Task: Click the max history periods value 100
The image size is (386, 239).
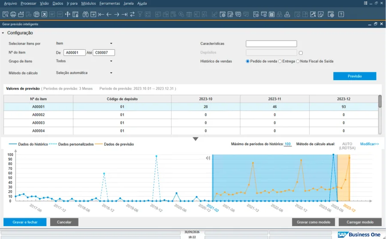Action: pos(287,144)
